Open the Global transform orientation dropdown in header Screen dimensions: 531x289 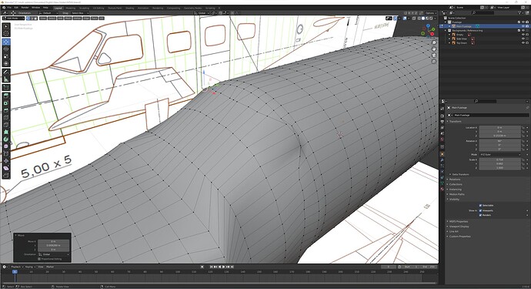pos(202,13)
